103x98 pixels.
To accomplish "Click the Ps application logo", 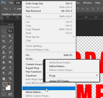I will click(4, 3).
